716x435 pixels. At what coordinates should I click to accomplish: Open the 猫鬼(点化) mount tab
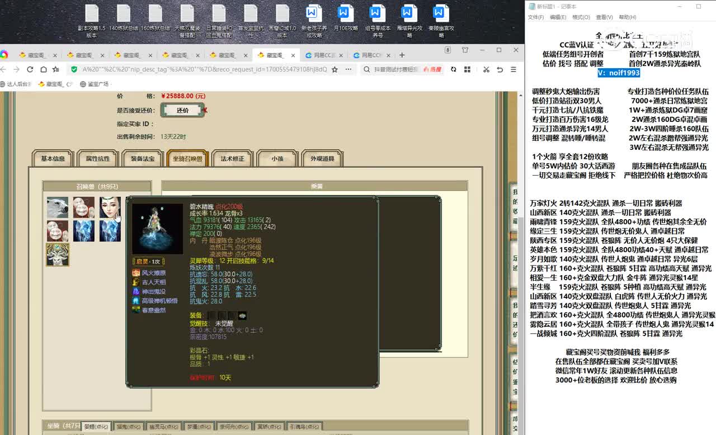point(129,427)
